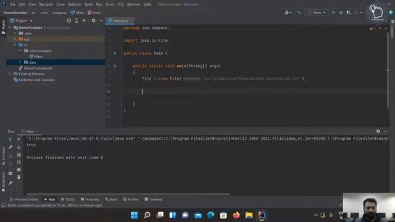This screenshot has height=222, width=395.
Task: Open the File menu
Action: (12, 4)
